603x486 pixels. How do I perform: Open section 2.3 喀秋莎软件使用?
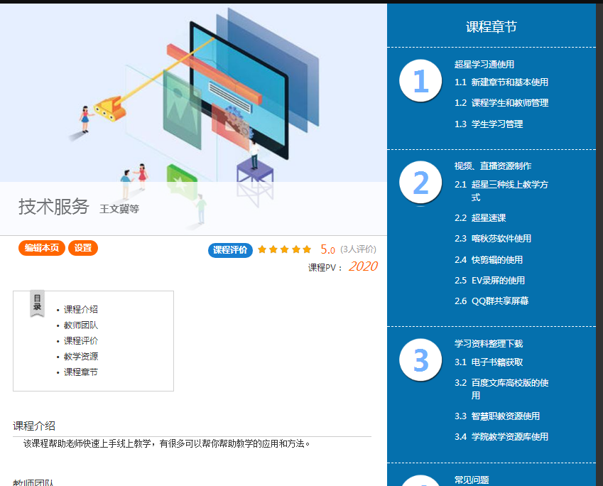coord(493,239)
